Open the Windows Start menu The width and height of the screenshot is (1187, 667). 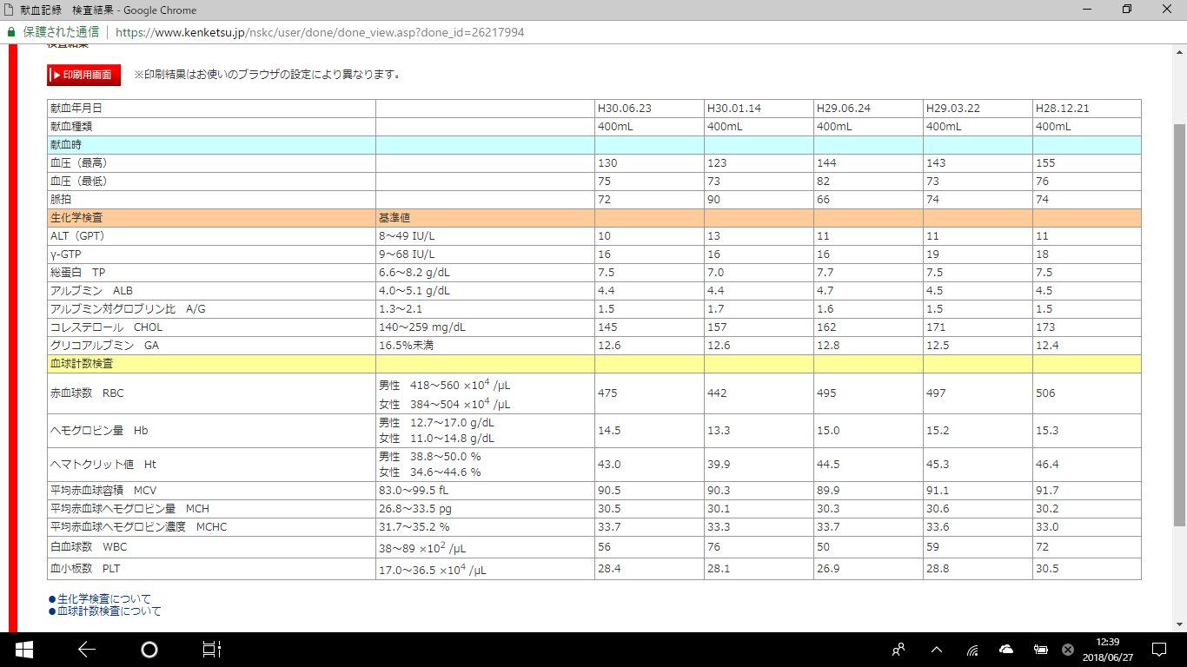pyautogui.click(x=23, y=650)
